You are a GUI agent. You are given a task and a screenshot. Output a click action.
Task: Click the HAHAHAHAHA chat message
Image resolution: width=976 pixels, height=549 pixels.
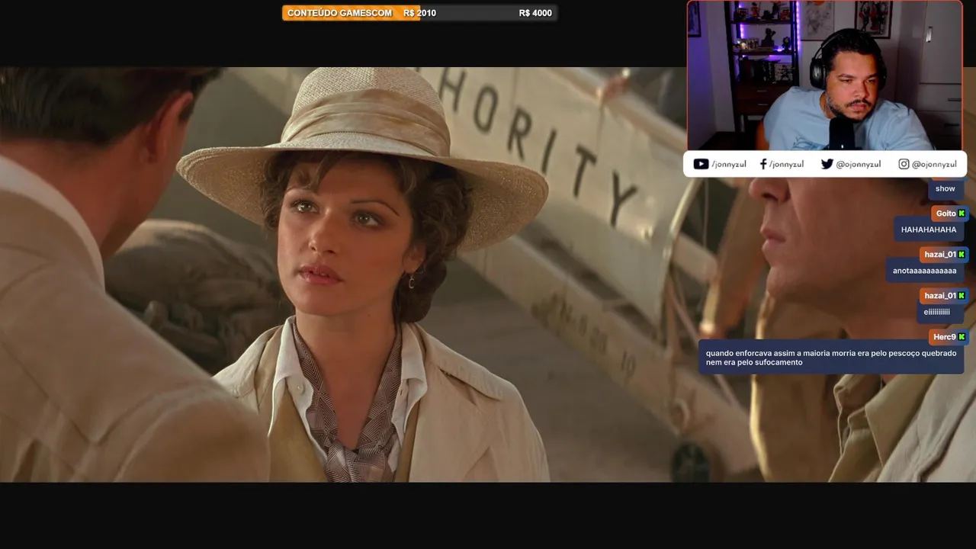click(x=929, y=230)
